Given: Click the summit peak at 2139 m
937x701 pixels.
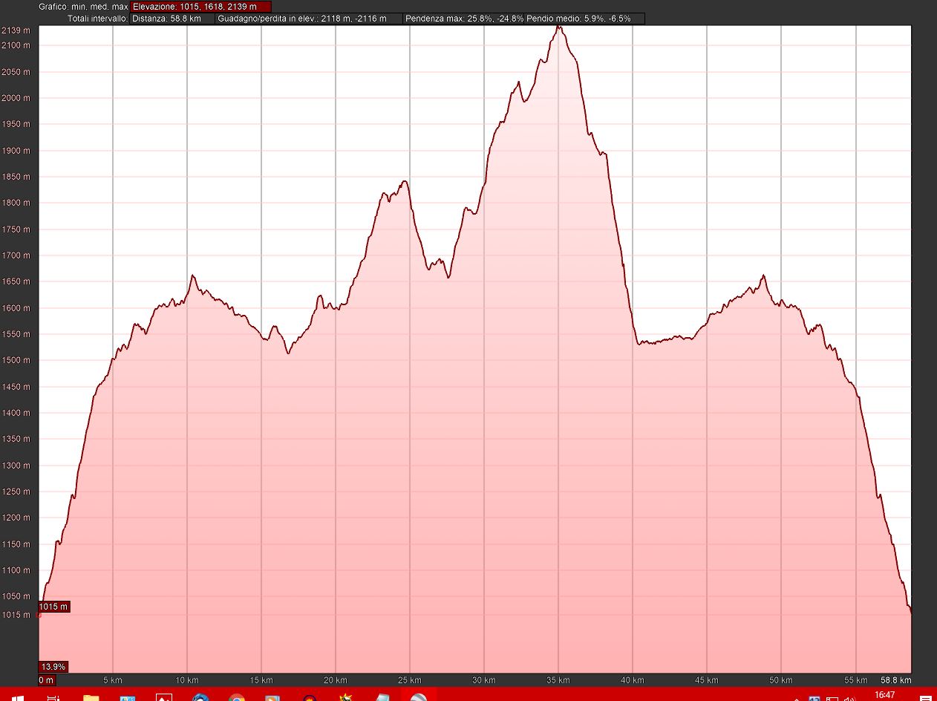Looking at the screenshot, I should coord(559,27).
